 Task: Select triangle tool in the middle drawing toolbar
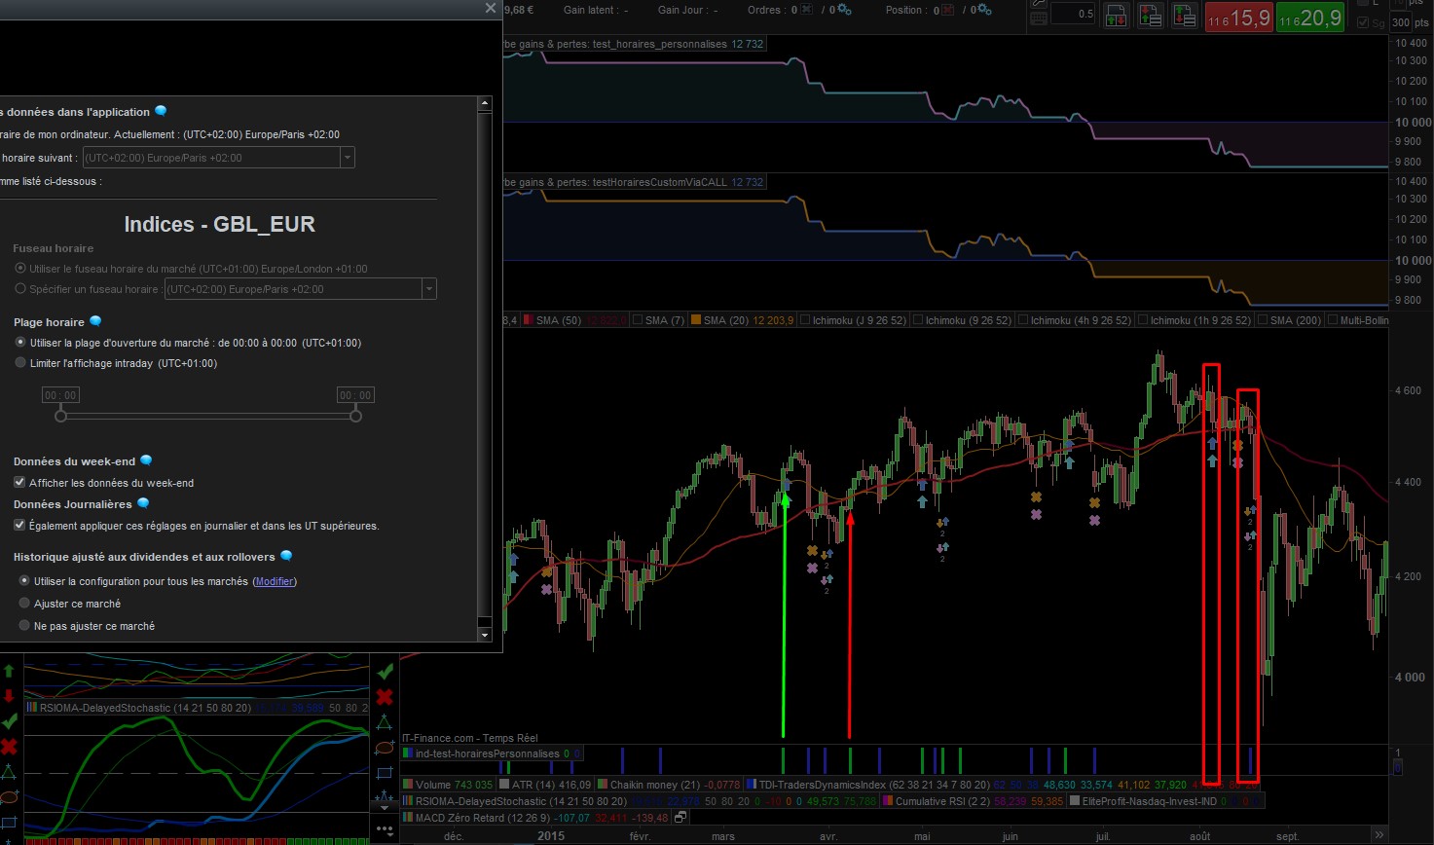(x=385, y=722)
